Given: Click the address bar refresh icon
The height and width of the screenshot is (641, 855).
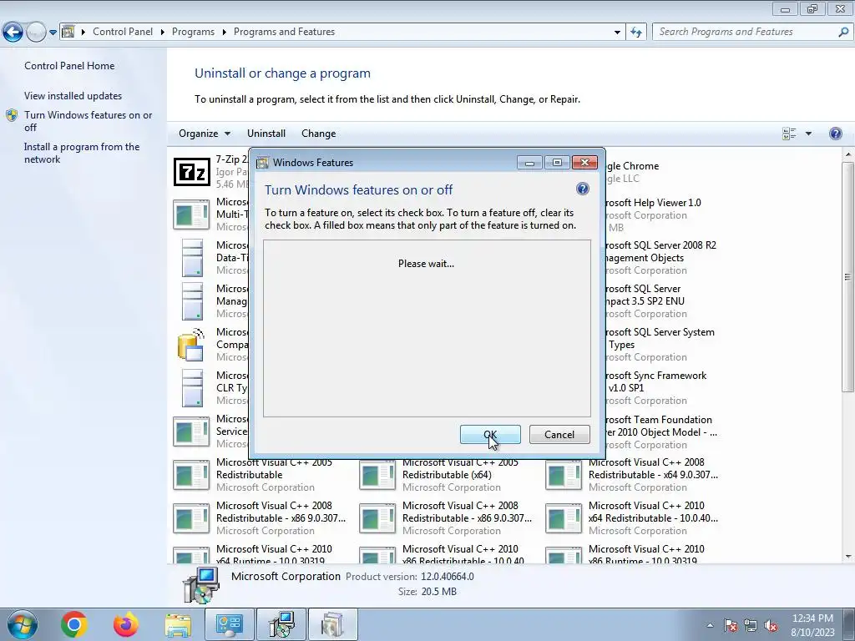Looking at the screenshot, I should click(635, 33).
